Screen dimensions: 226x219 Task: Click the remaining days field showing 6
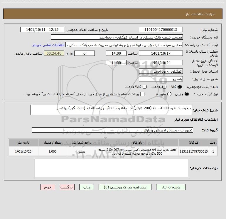(85, 53)
